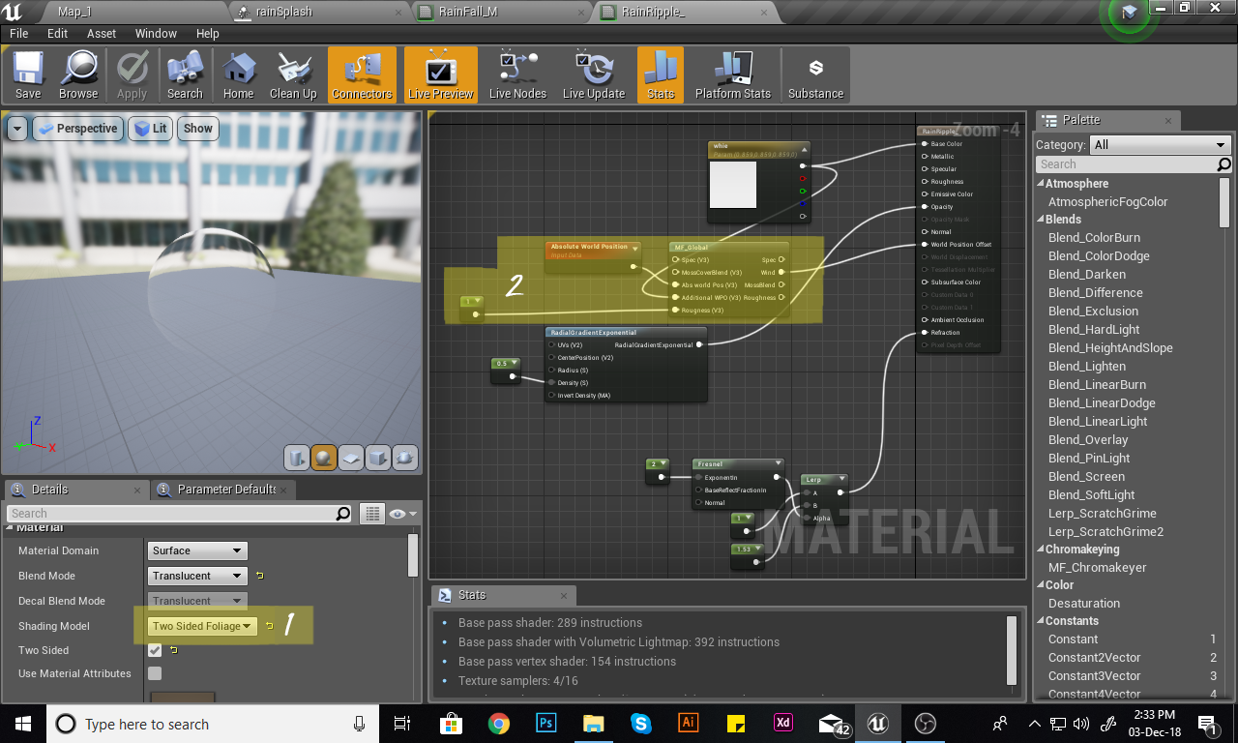The width and height of the screenshot is (1238, 743).
Task: Open the Blend Mode Translucent dropdown
Action: (198, 576)
